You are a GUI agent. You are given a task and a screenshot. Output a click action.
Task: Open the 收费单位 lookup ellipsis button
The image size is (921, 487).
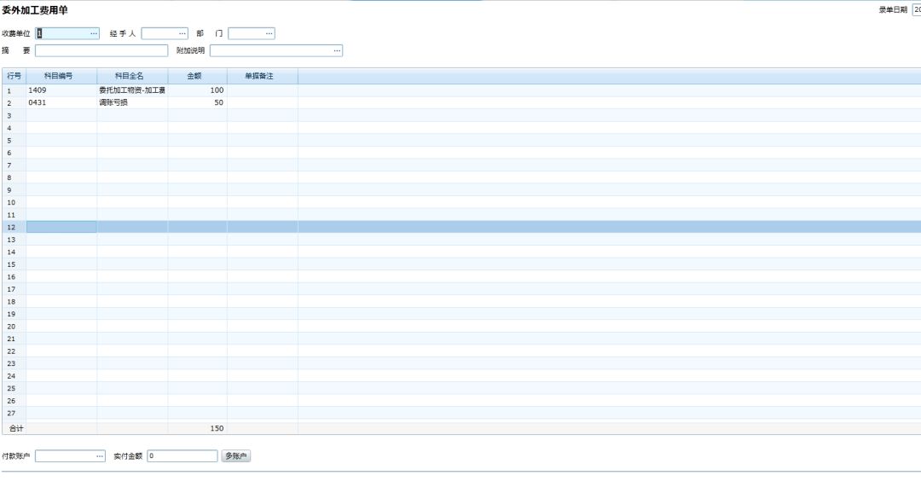(x=94, y=33)
